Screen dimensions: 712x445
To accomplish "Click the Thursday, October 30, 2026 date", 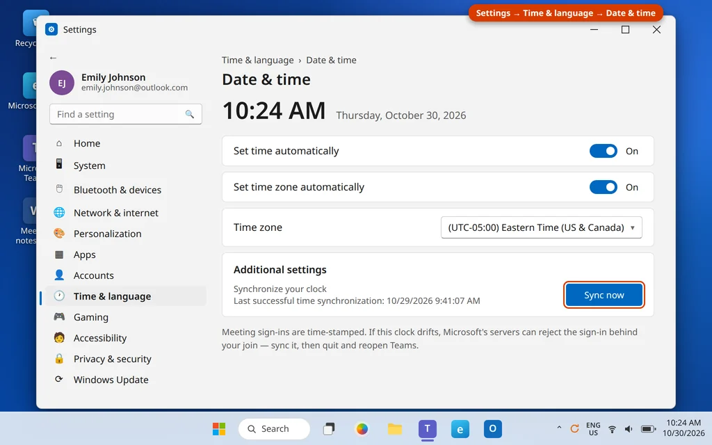I will 401,115.
